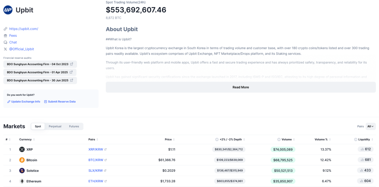The height and width of the screenshot is (187, 379).
Task: Click the info icon beside Liquidity header
Action: tap(356, 140)
